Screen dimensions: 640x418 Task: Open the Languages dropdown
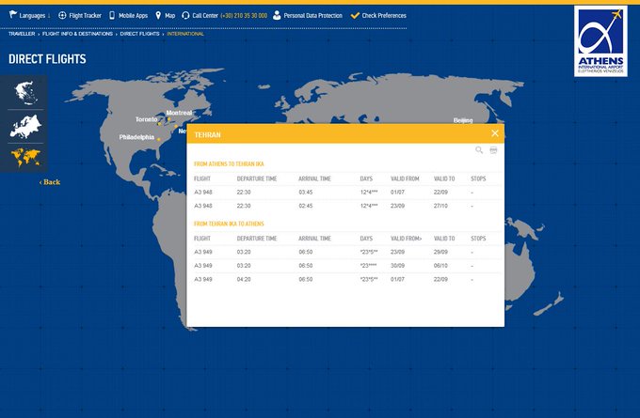[30, 15]
